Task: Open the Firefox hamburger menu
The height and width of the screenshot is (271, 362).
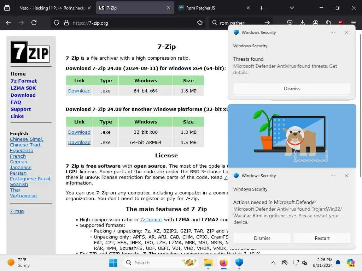Action: click(354, 23)
